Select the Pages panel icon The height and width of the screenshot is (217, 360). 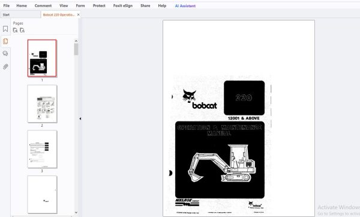coord(5,41)
